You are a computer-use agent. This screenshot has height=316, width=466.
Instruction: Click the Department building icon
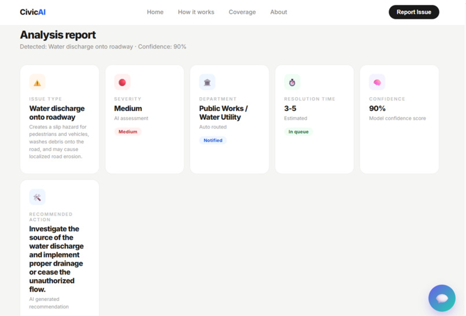point(207,82)
